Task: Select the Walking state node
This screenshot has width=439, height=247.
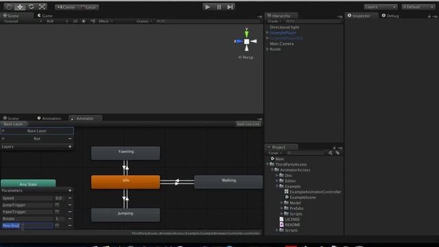Action: tap(228, 182)
